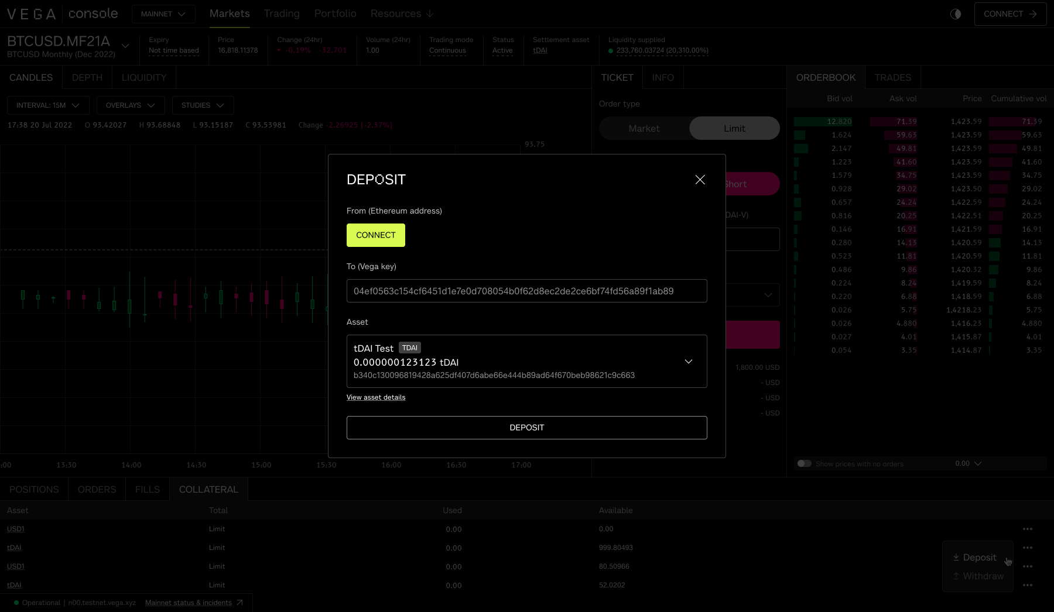Switch order type to Market
This screenshot has height=612, width=1054.
point(644,128)
